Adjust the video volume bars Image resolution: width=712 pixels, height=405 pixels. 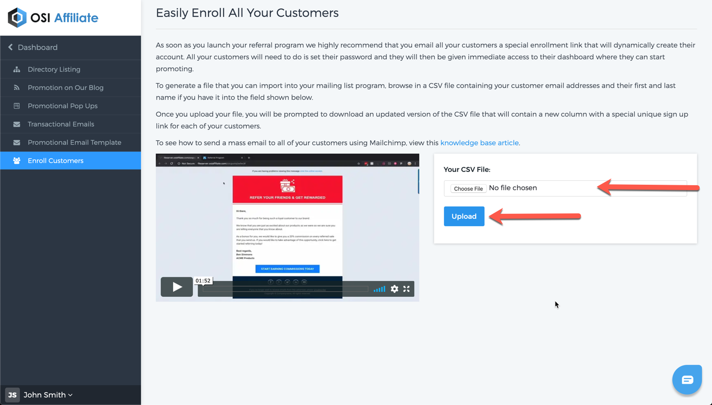click(x=379, y=289)
